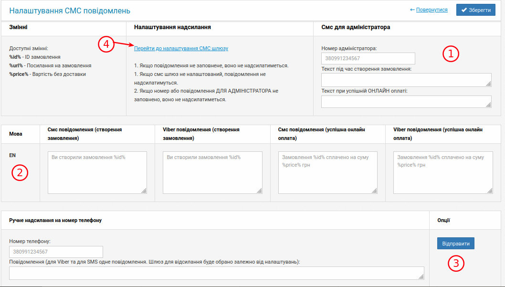Select the %id% variable text
The image size is (505, 287).
[x=15, y=57]
